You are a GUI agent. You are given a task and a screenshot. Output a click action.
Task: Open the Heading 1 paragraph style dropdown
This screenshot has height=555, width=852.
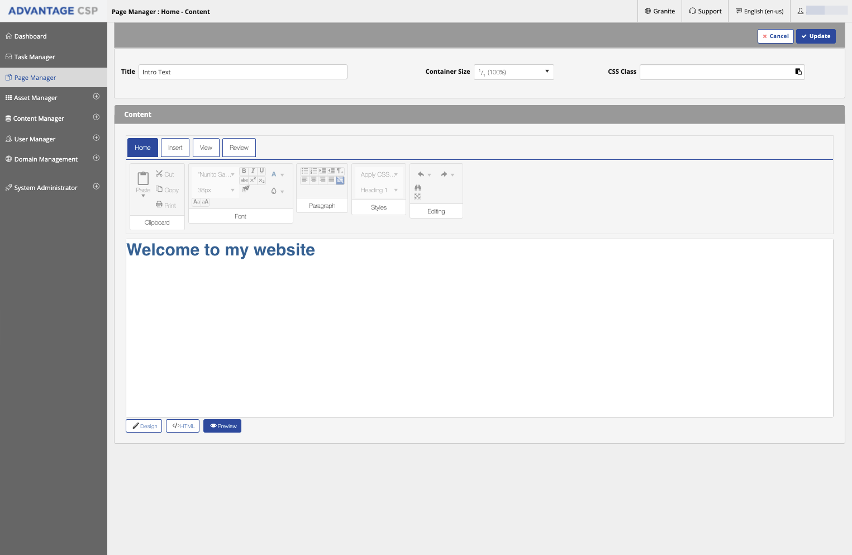379,190
